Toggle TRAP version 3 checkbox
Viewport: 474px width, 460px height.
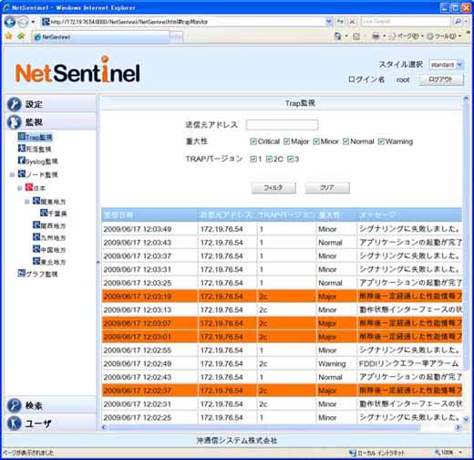pyautogui.click(x=290, y=159)
